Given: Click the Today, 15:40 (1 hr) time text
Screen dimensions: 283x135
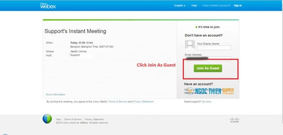Looking at the screenshot, I should point(81,43).
